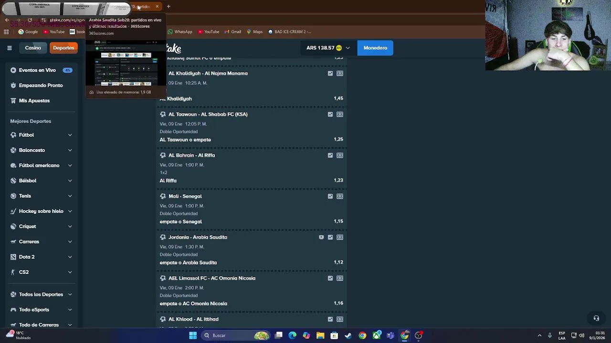Select the 1,23 odds for Al Riffa
The height and width of the screenshot is (343, 611).
[x=338, y=180]
